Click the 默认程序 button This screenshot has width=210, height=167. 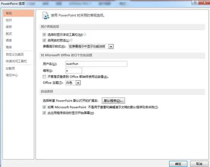click(113, 101)
